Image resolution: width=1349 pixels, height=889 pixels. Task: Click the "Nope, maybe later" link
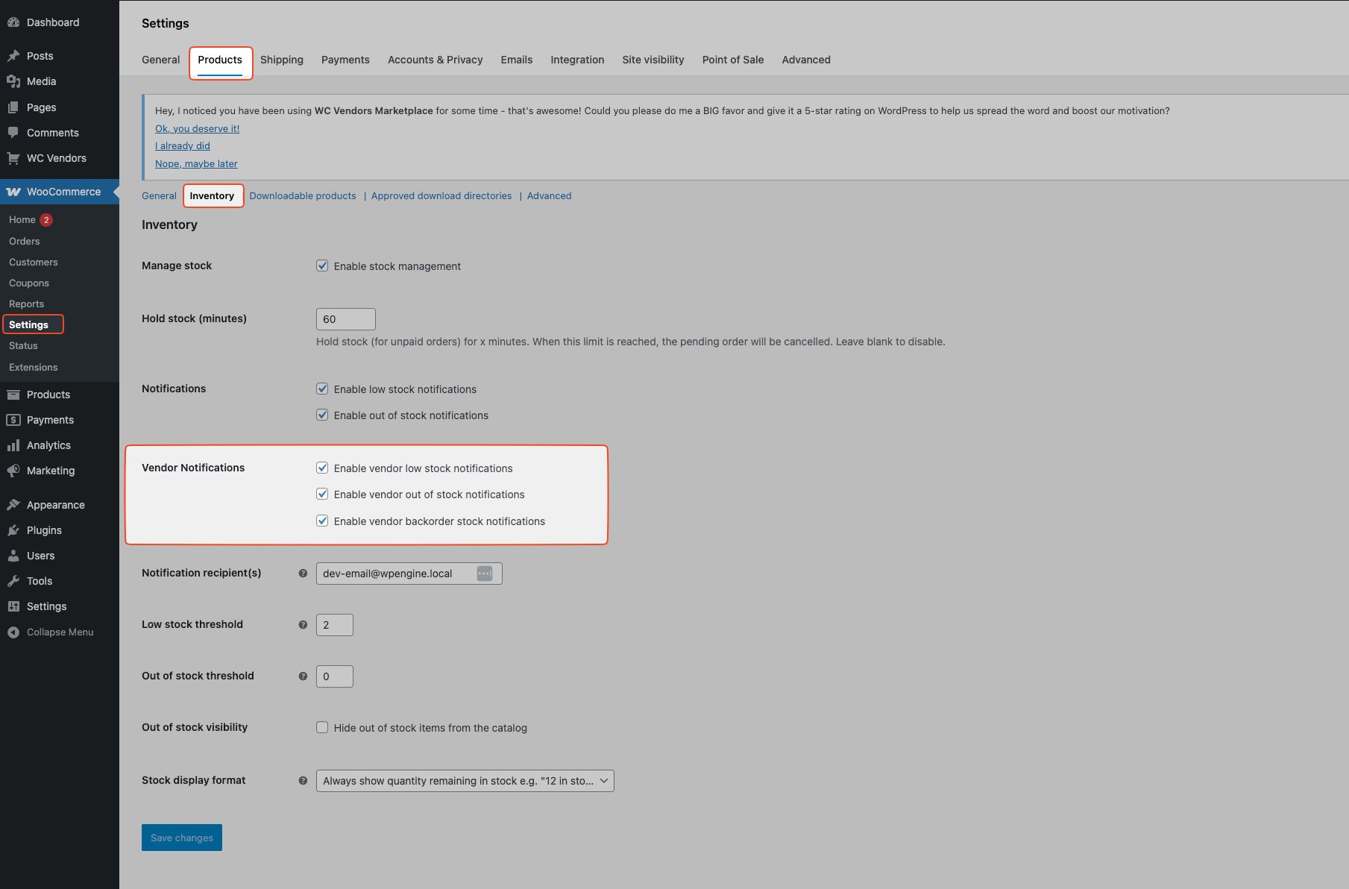pos(196,163)
